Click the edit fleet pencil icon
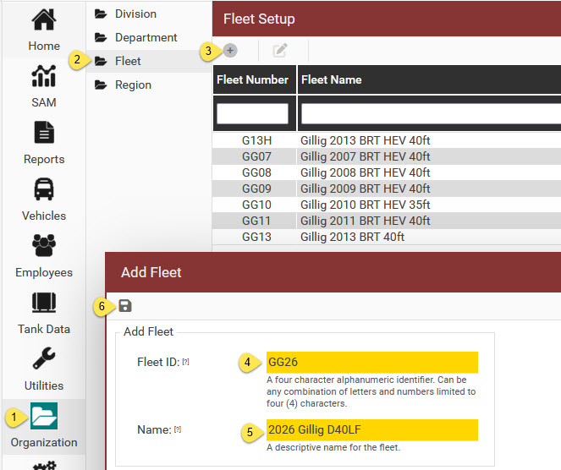 pos(280,51)
